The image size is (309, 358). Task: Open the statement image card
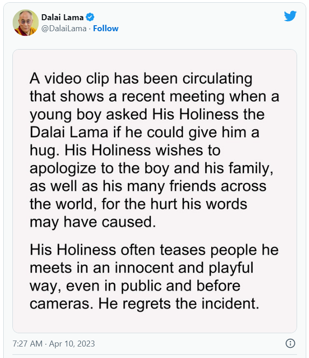[154, 190]
